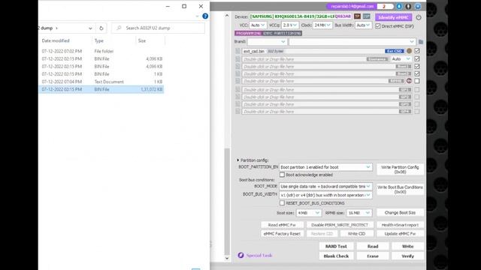The image size is (481, 270).
Task: Click the file icon left of GP1 row
Action: (237, 89)
